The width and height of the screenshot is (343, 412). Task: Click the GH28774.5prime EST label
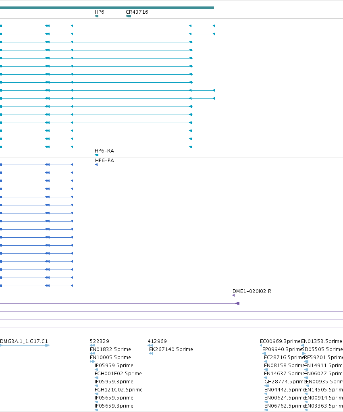pyautogui.click(x=285, y=382)
